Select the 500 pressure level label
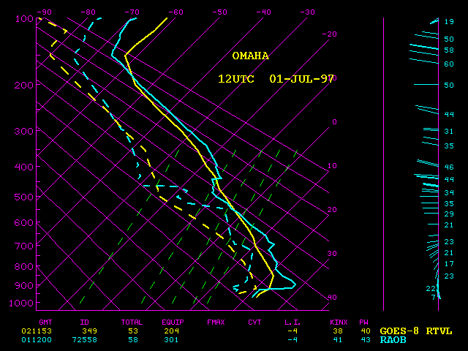468x351 pixels. pos(24,197)
